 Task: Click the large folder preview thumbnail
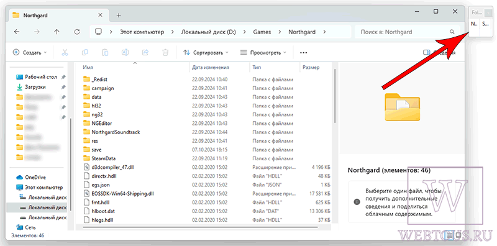(x=402, y=106)
